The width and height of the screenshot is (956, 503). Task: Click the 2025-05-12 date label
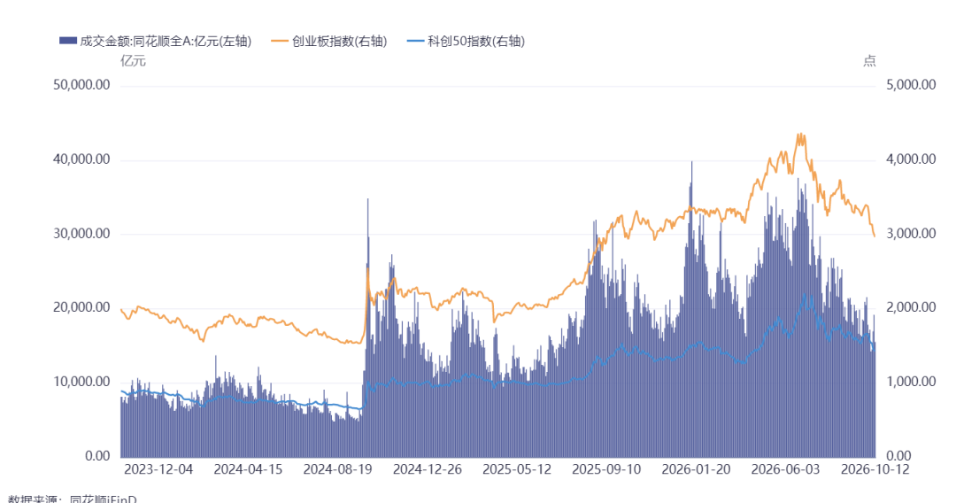coord(517,469)
